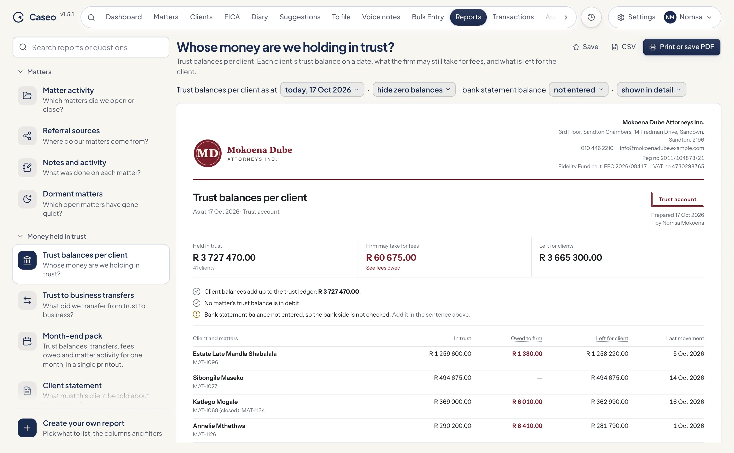This screenshot has height=453, width=734.
Task: Select the Transactions tab
Action: [x=513, y=17]
